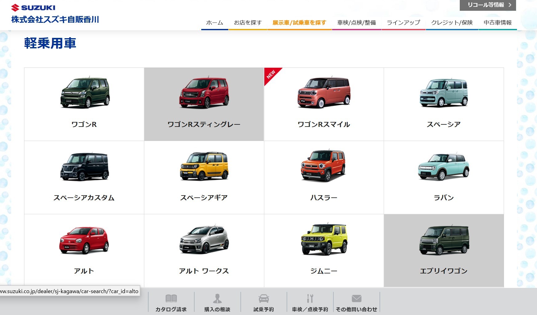Viewport: 537px width, 315px height.
Task: Click the 軽乗用車 section heading
Action: (x=50, y=43)
